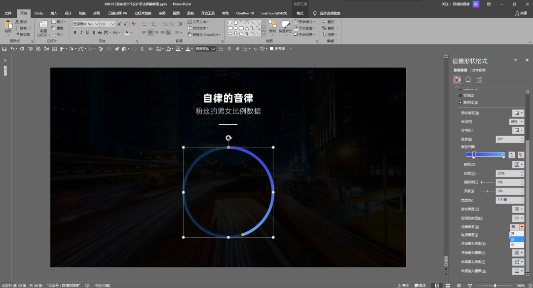Click the add gradient stop icon
The image size is (533, 288).
tap(512, 155)
